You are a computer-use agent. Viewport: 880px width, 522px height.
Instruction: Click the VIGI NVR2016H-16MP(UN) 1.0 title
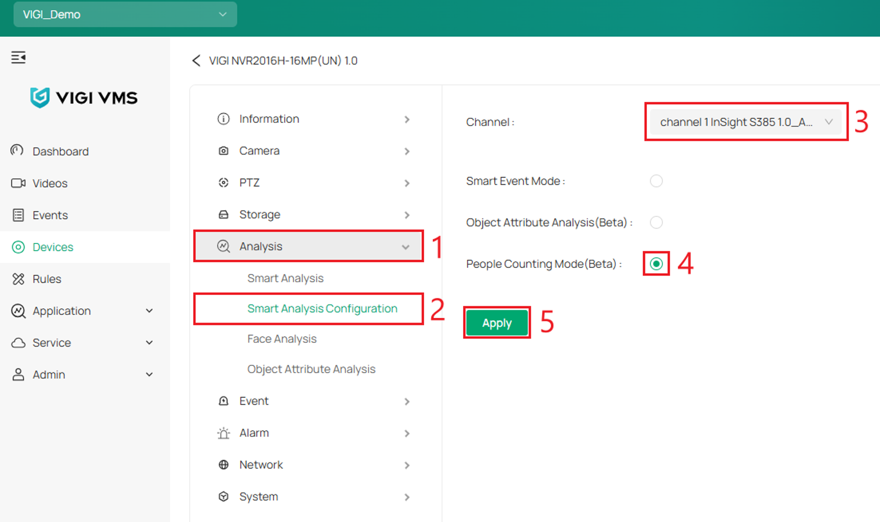pos(283,61)
